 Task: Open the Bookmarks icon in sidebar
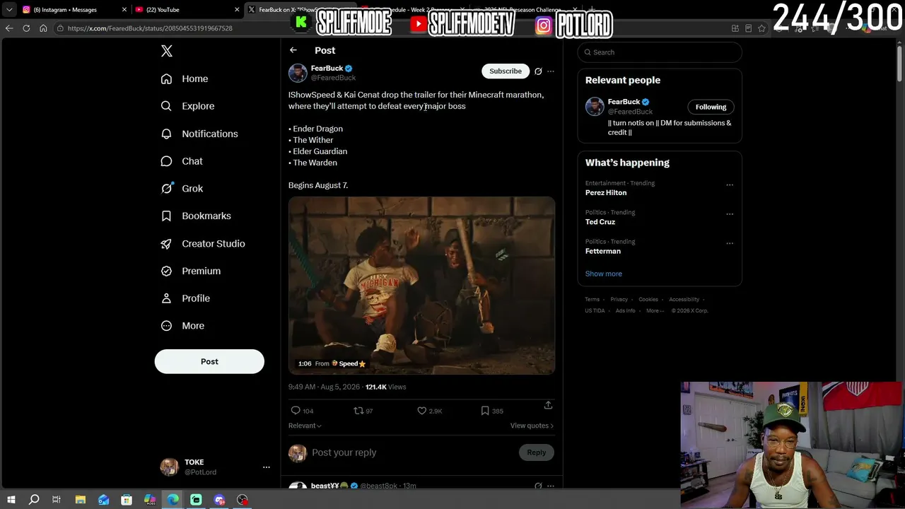click(166, 216)
